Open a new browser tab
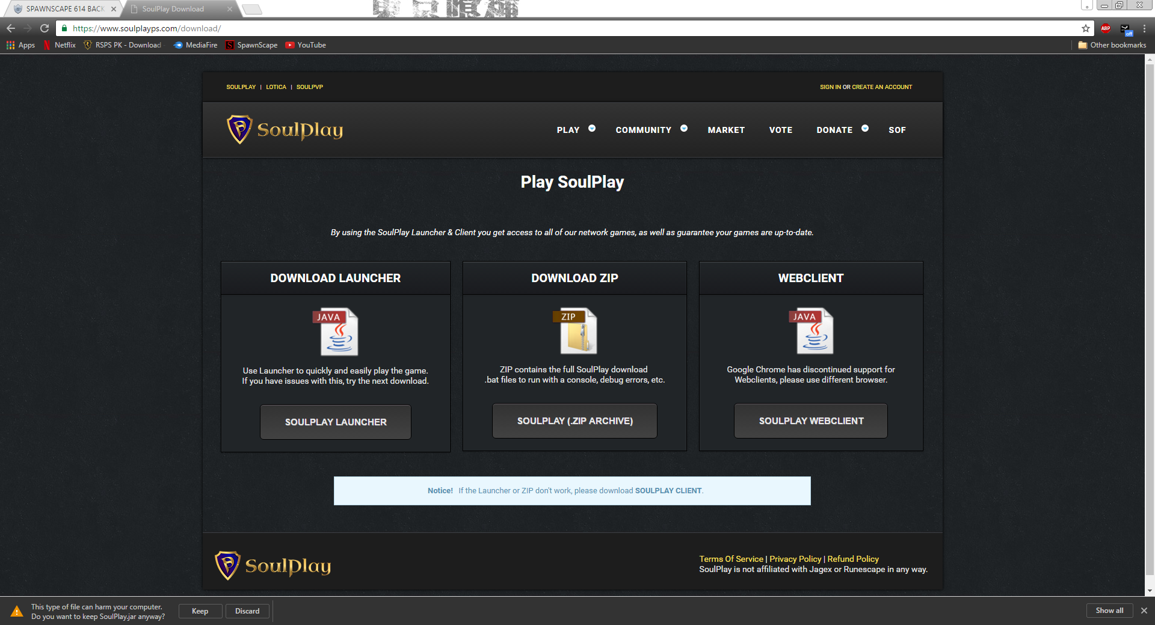Image resolution: width=1155 pixels, height=625 pixels. [252, 9]
